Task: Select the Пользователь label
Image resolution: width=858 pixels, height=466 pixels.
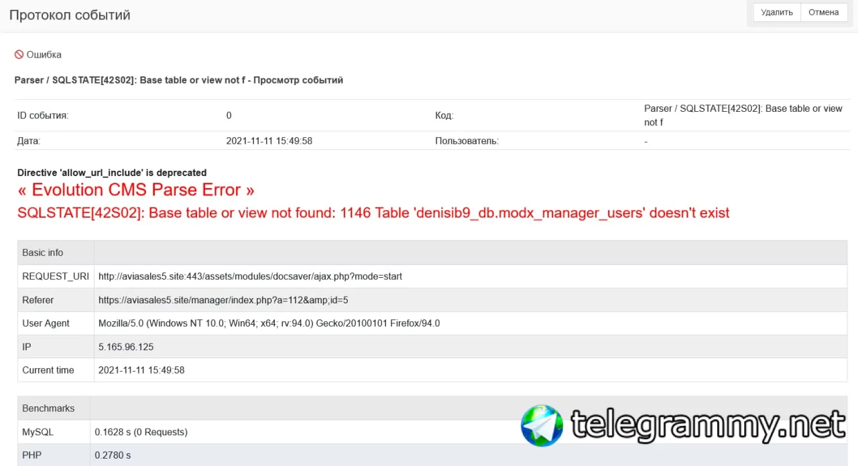Action: click(x=467, y=141)
